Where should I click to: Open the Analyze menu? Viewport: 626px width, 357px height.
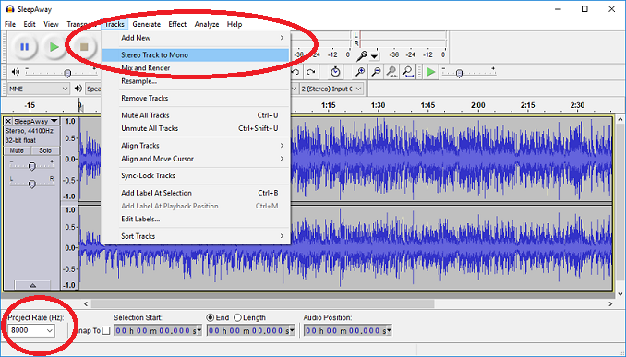point(207,24)
